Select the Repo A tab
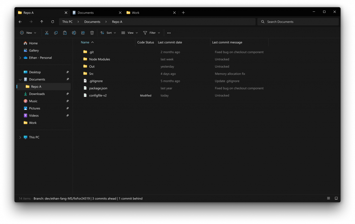The height and width of the screenshot is (224, 355). point(43,13)
